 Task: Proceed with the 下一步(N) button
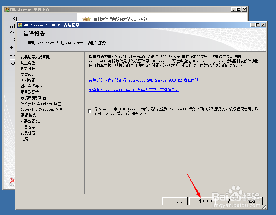point(201,201)
